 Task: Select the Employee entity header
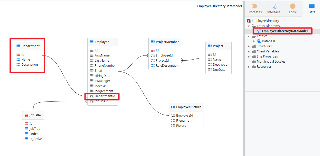point(103,42)
